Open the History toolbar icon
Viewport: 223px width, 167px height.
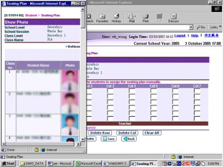(x=116, y=18)
